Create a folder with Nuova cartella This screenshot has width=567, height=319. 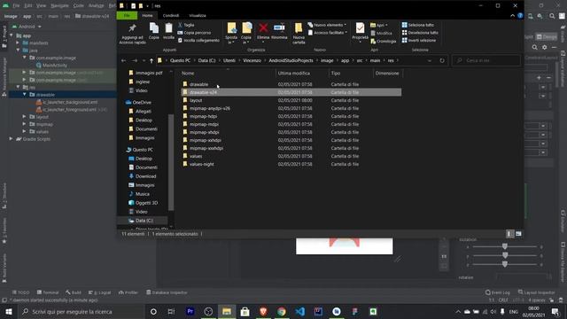[x=299, y=34]
